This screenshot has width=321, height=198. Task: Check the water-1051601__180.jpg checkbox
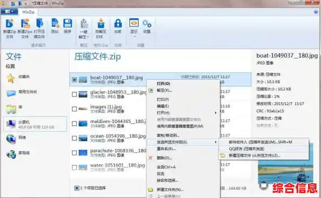click(x=75, y=168)
